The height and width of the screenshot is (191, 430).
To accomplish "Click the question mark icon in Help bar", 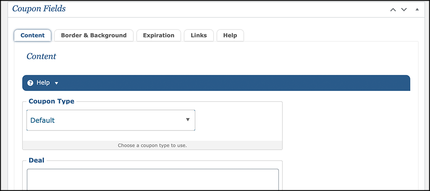I will pos(30,83).
